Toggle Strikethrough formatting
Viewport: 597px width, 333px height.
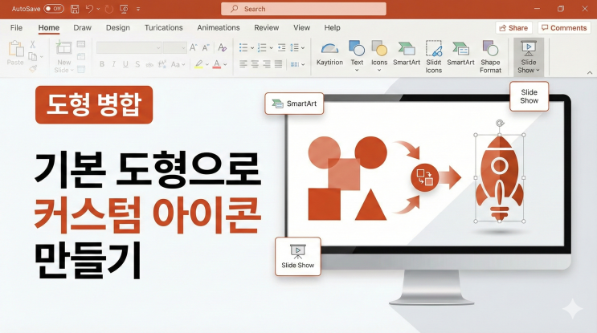(149, 65)
